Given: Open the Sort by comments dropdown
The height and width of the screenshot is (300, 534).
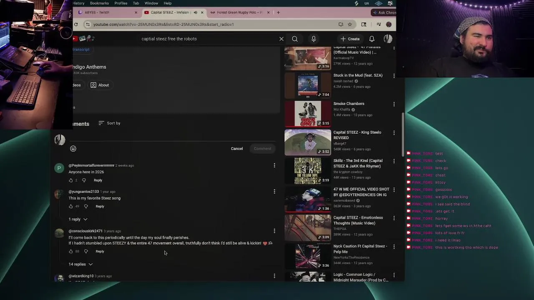Looking at the screenshot, I should pos(109,123).
